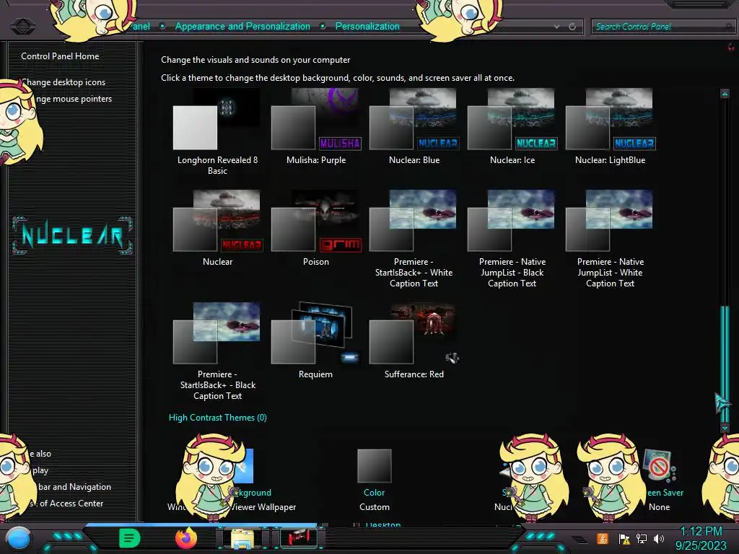The height and width of the screenshot is (554, 739).
Task: Expand the breadcrumb arrow before Appearance and Personalization
Action: coord(162,27)
